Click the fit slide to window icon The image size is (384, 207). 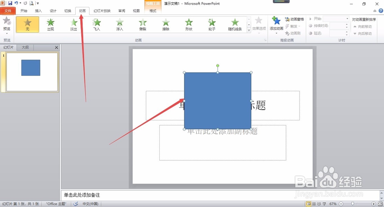coord(380,204)
